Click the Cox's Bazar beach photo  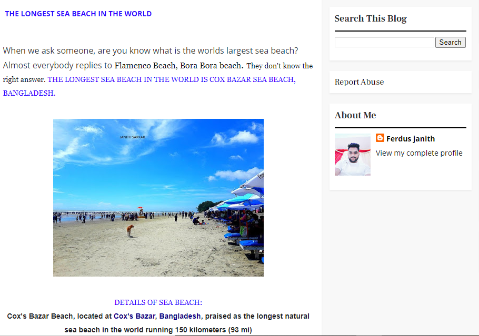pos(158,198)
